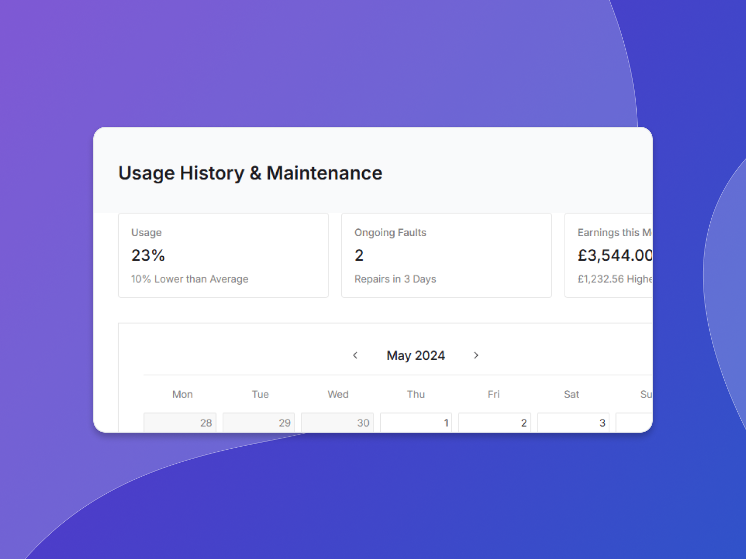Open the Usage 23% stat card
This screenshot has width=746, height=559.
[x=223, y=255]
